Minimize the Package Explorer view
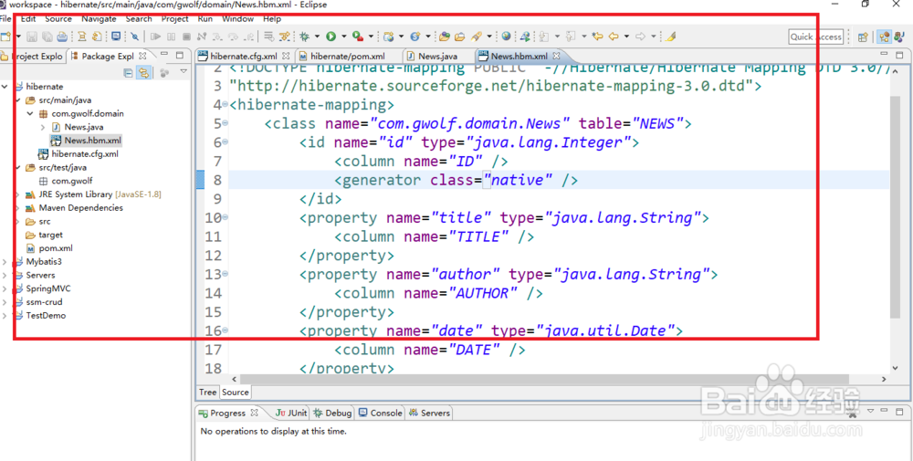913x461 pixels. point(164,56)
